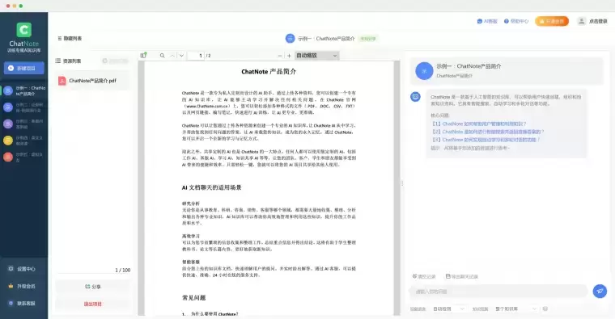Click the green ChatNote logo icon

(x=24, y=30)
